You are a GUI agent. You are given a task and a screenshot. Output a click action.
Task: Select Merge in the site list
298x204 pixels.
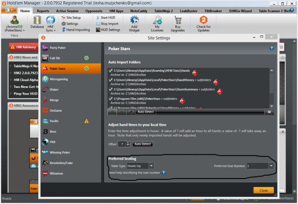tap(71, 100)
